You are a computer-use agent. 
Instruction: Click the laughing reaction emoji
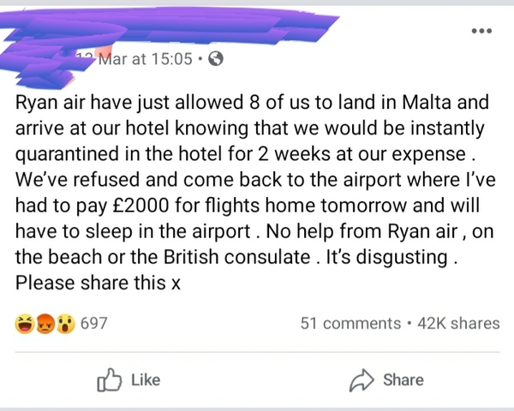26,323
